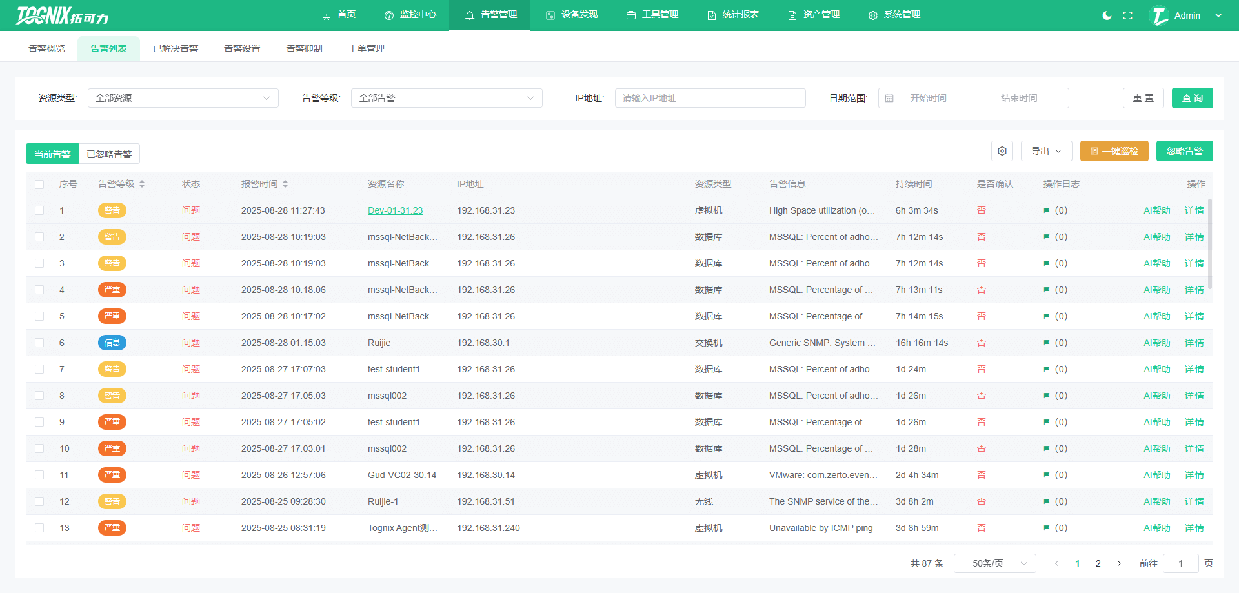Sort by alarm level column arrows
1239x593 pixels.
[142, 185]
